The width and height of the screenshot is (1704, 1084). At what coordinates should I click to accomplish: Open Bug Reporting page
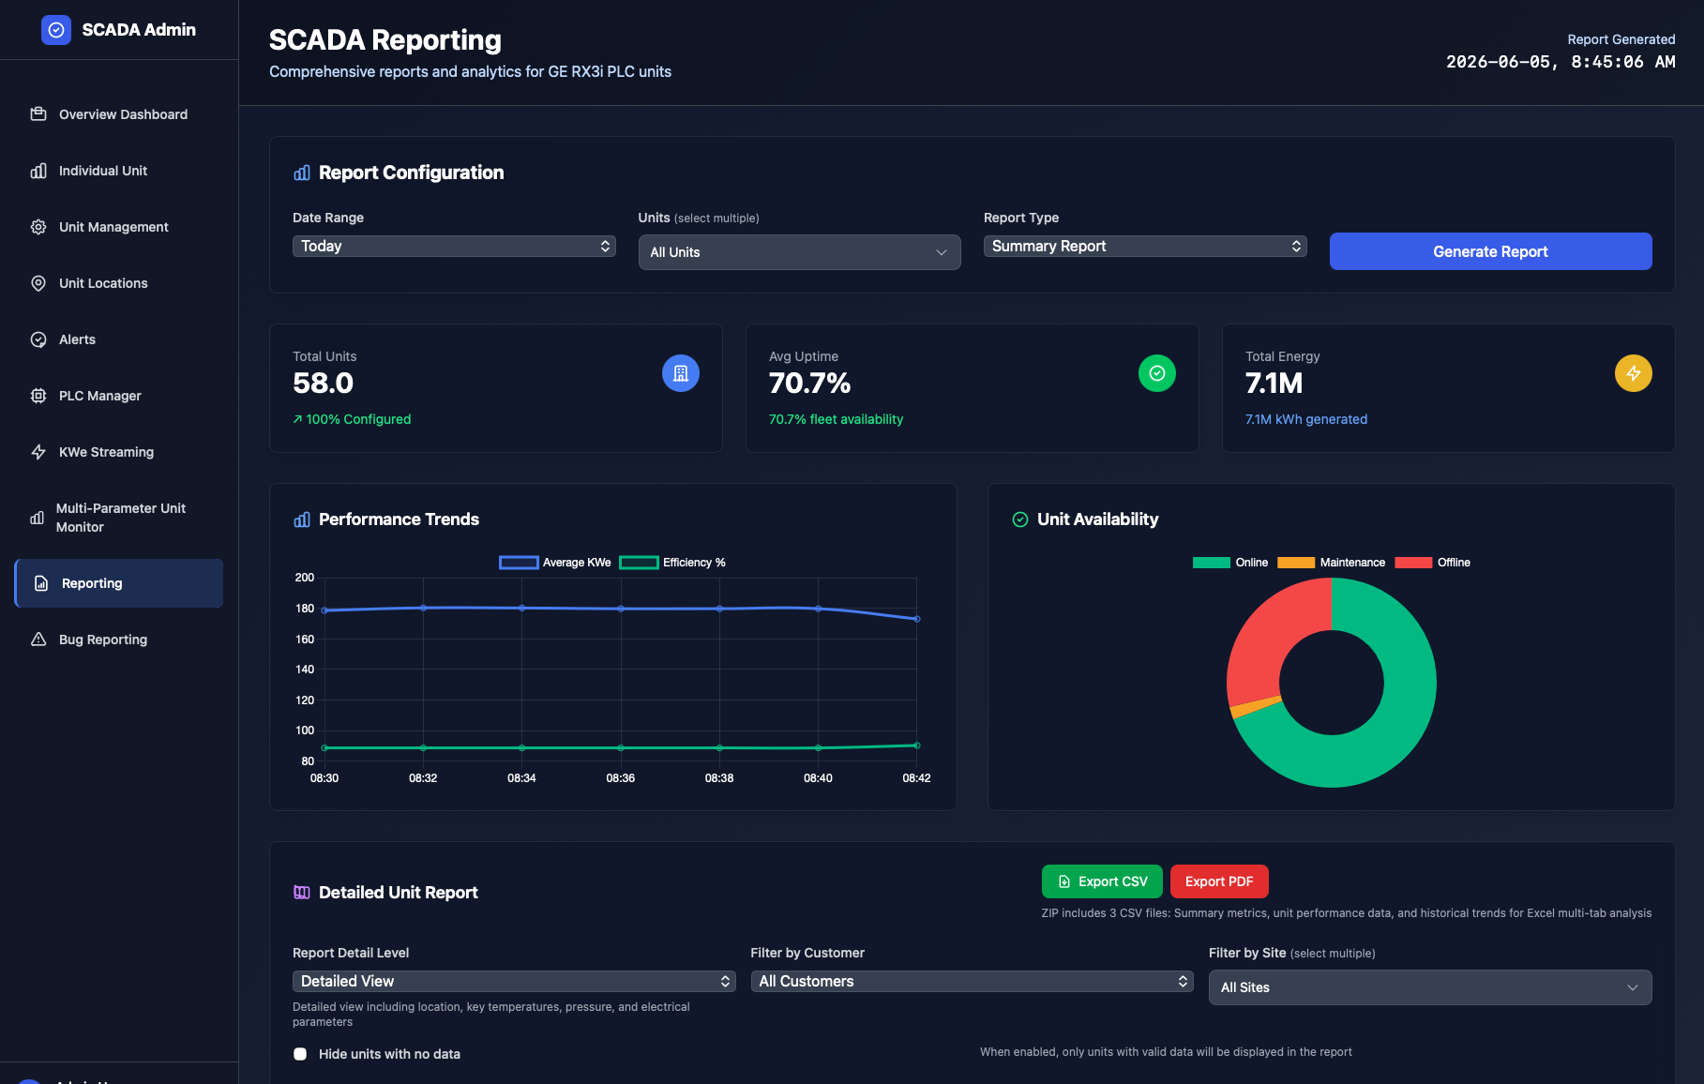pos(119,640)
